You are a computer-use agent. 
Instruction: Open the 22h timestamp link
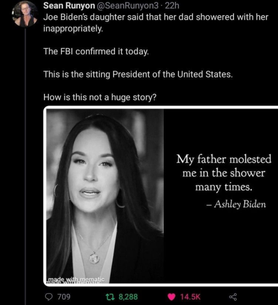pos(172,5)
